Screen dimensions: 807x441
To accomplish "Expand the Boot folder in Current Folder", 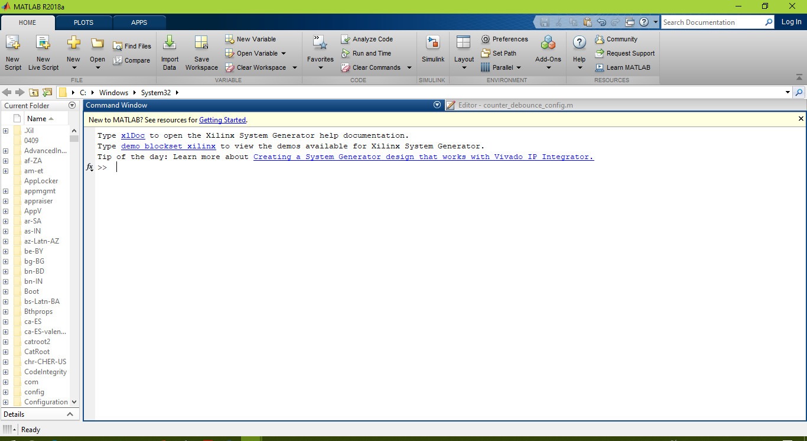I will point(5,291).
